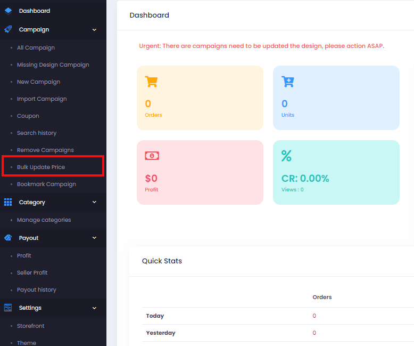Click the Orders column header in Quick Stats
This screenshot has height=346, width=414.
tap(322, 297)
